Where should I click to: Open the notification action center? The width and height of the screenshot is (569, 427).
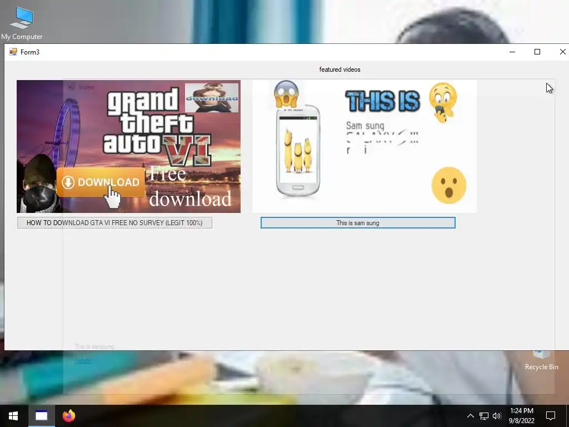[551, 416]
